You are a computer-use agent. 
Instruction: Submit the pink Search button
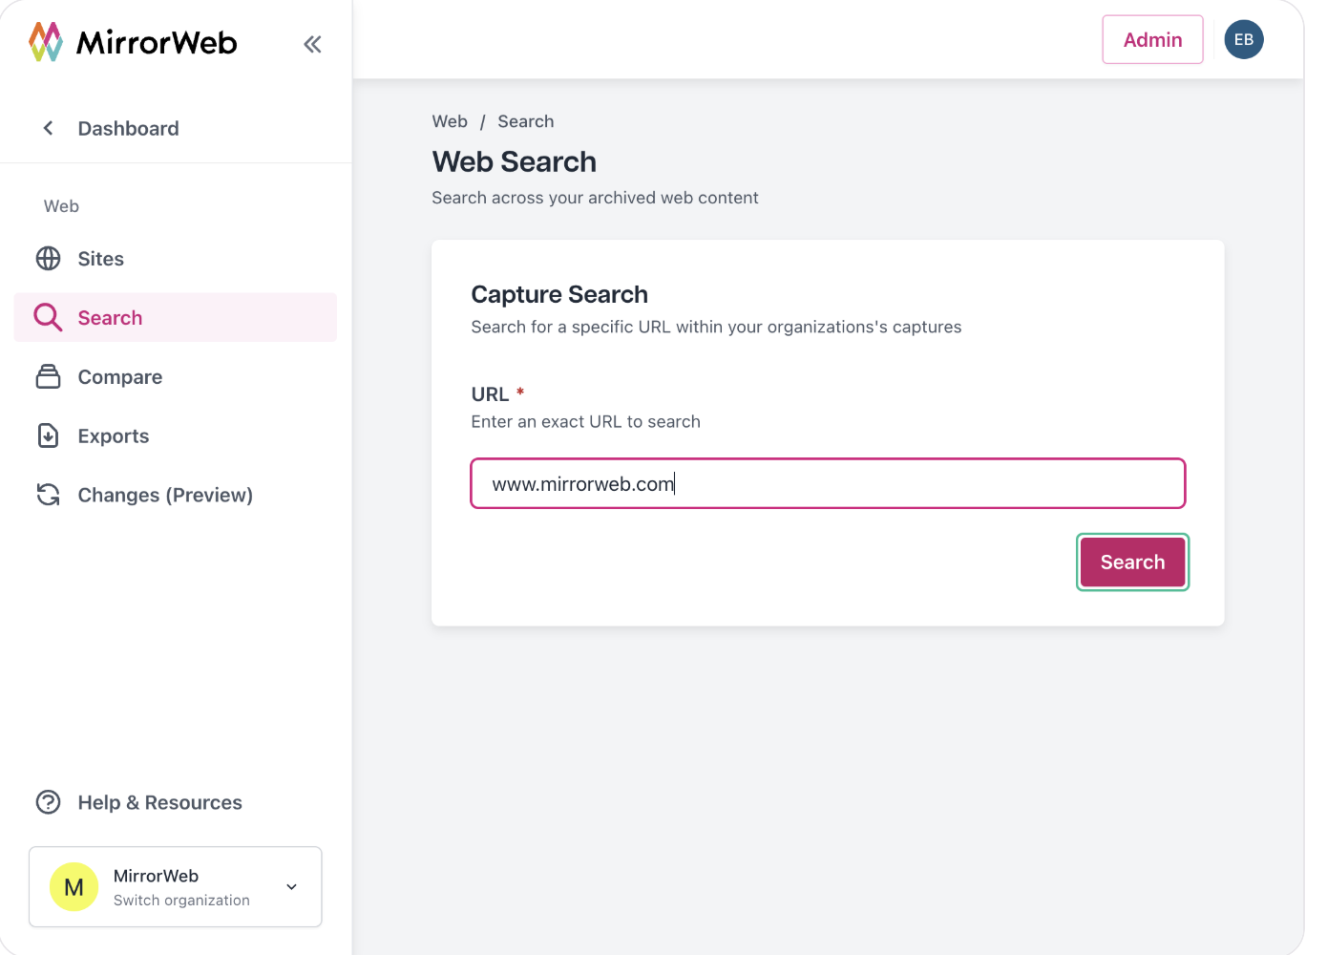1132,562
